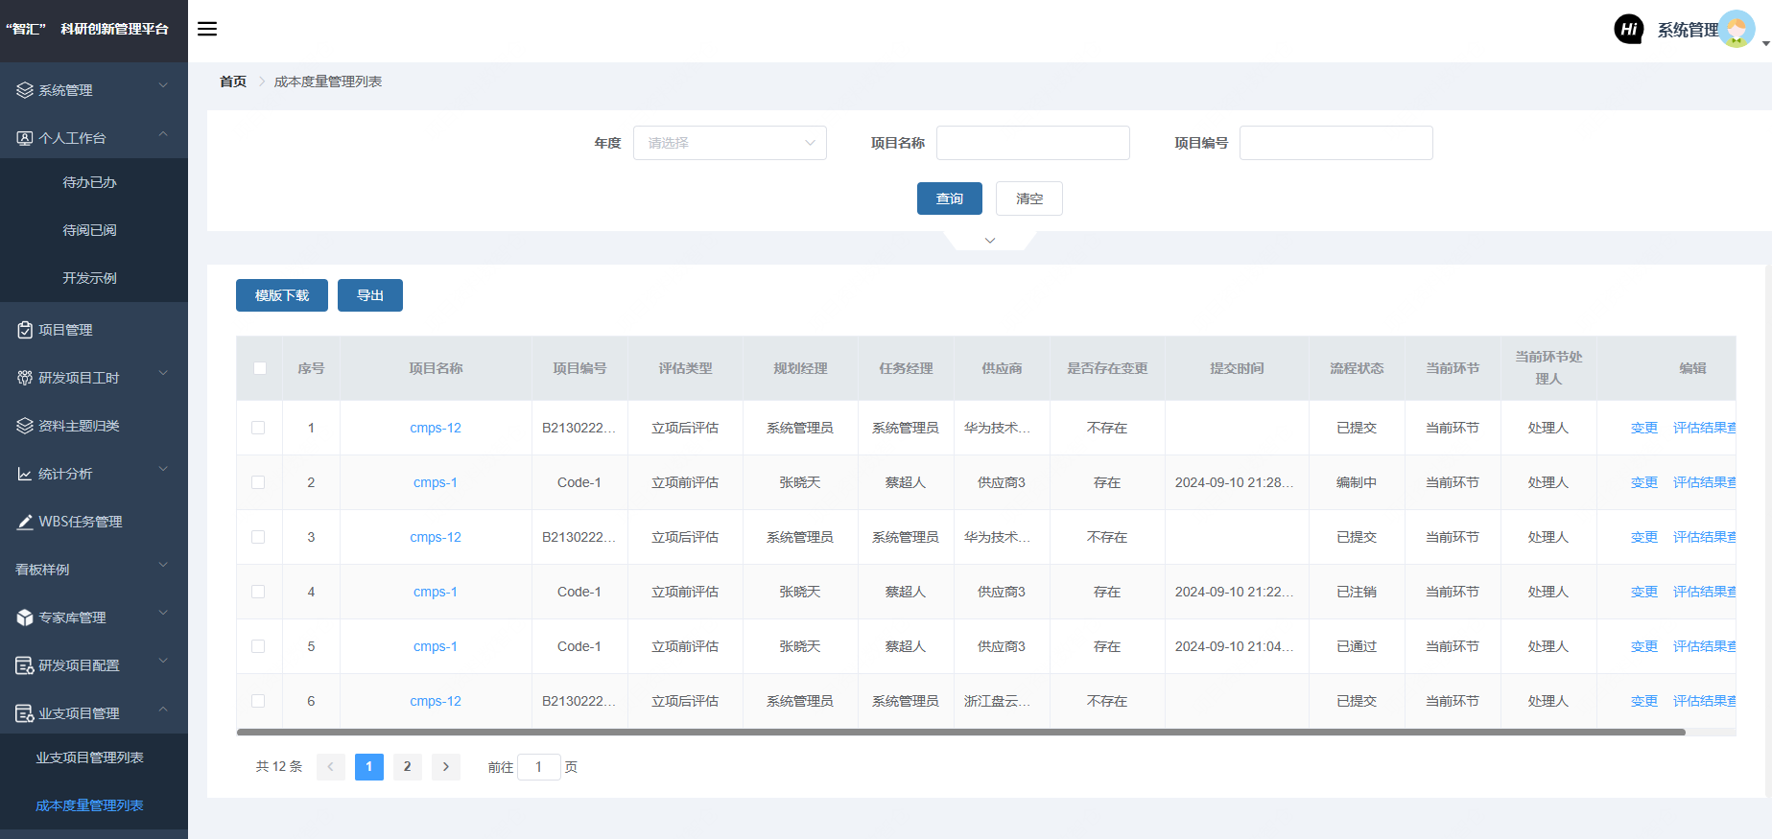
Task: Click the statistics analysis chart icon
Action: coord(25,474)
